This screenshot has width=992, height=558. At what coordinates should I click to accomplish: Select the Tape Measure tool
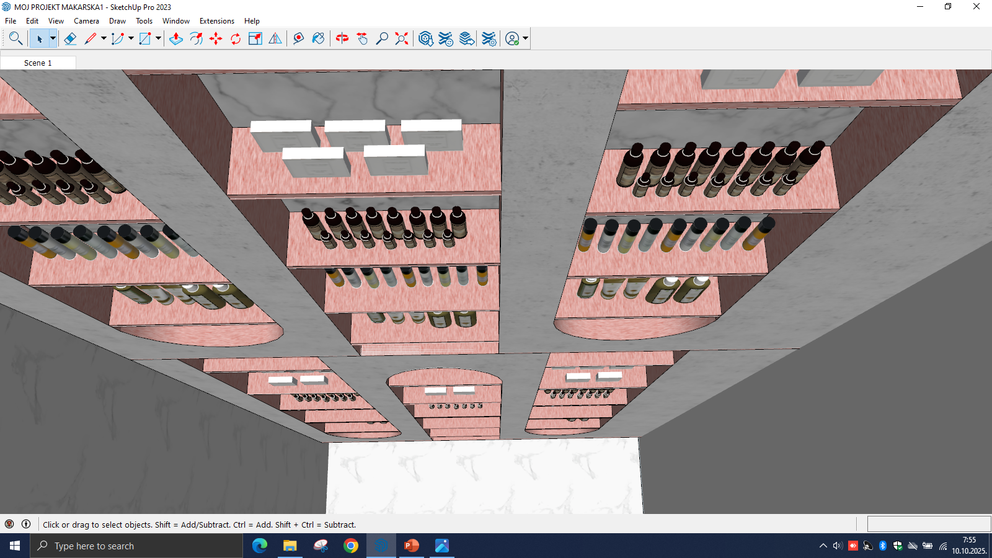(x=298, y=38)
